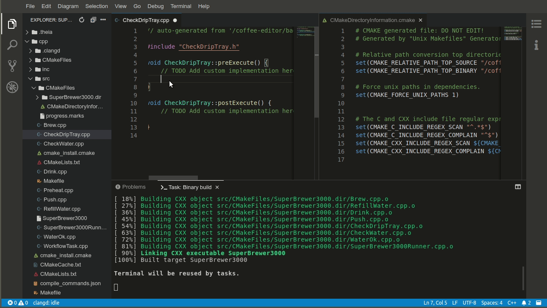Collapse the src folder

[31, 79]
